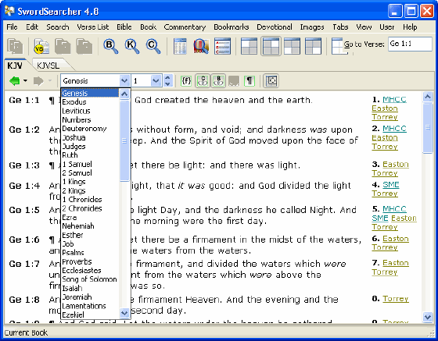This screenshot has height=341, width=438.
Task: Open Torrey link for verse 3
Action: coord(385,173)
